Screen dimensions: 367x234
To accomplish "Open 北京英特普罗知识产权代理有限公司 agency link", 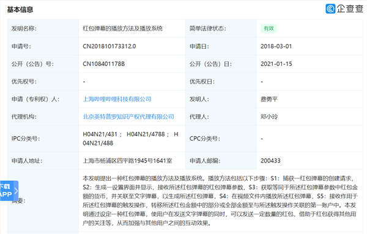I will click(x=128, y=117).
